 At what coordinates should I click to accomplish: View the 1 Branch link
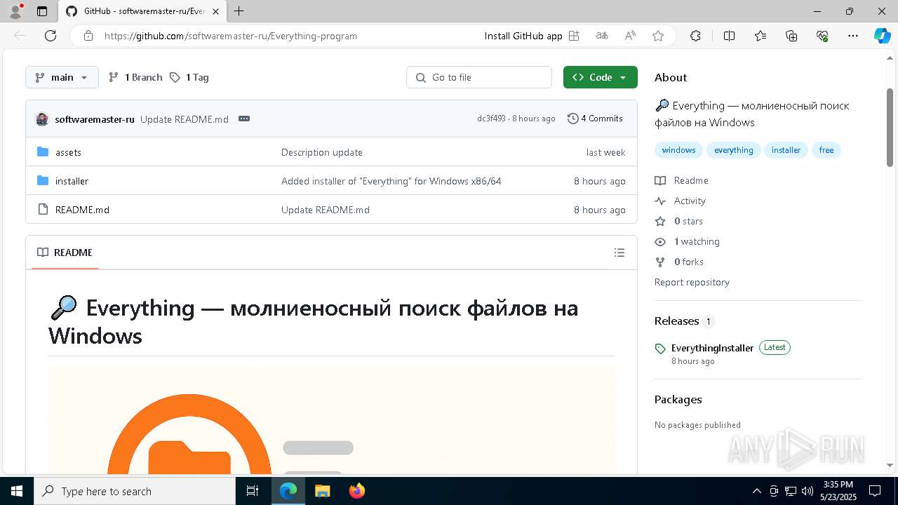(x=135, y=77)
